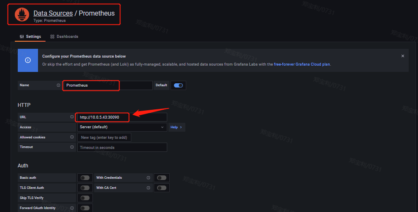Screen dimensions: 418x212
Task: Enable the Forward OAuth Identity toggle
Action: [x=85, y=208]
